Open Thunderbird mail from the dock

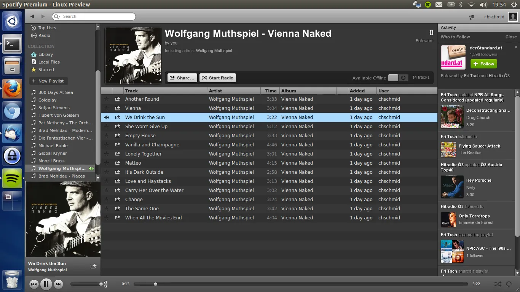(x=13, y=133)
